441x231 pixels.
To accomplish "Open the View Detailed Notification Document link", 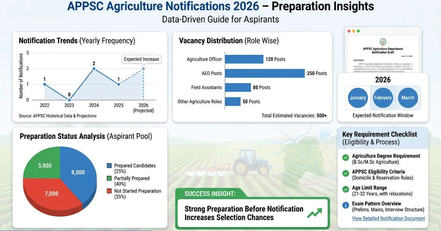I will pos(388,218).
